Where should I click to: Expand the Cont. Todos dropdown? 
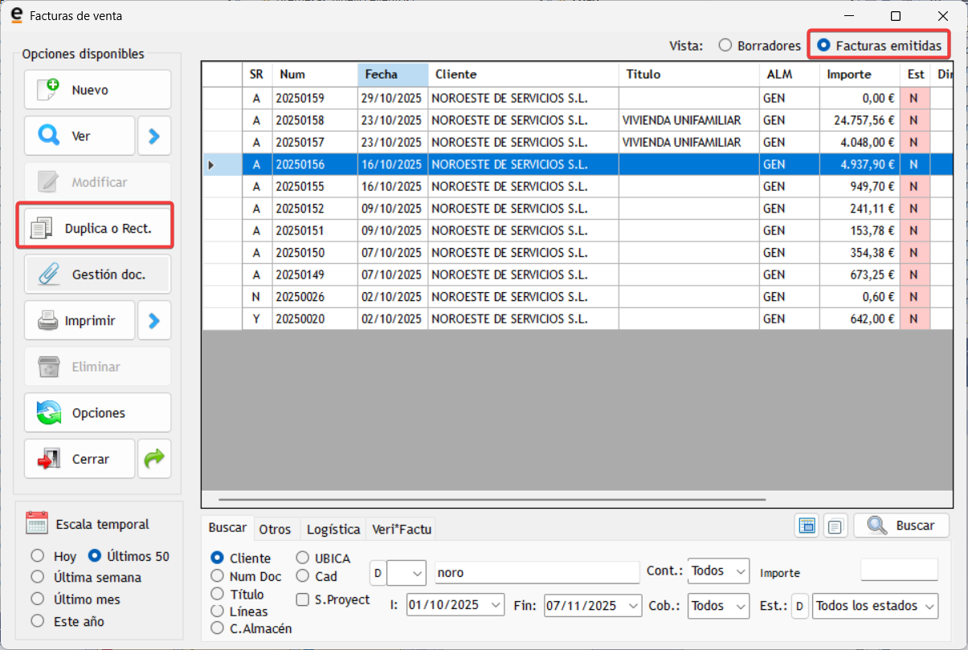[x=740, y=571]
